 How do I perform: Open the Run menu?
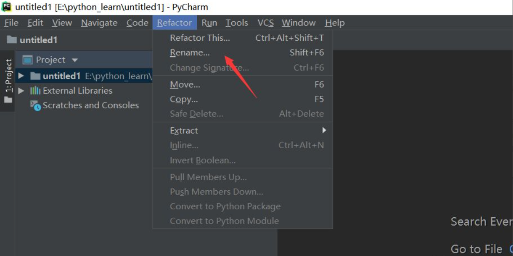tap(209, 22)
